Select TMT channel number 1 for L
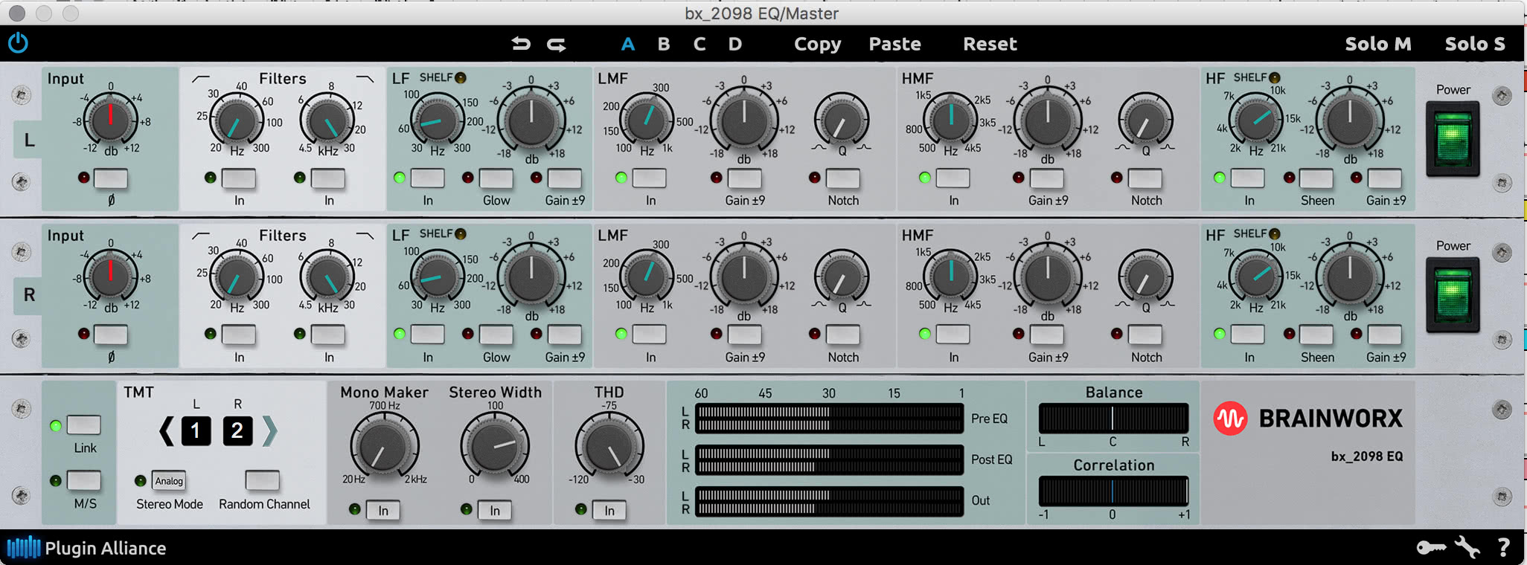The image size is (1527, 565). (196, 431)
